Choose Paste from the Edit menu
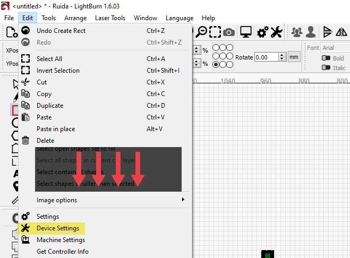Image resolution: width=350 pixels, height=258 pixels. coord(105,117)
